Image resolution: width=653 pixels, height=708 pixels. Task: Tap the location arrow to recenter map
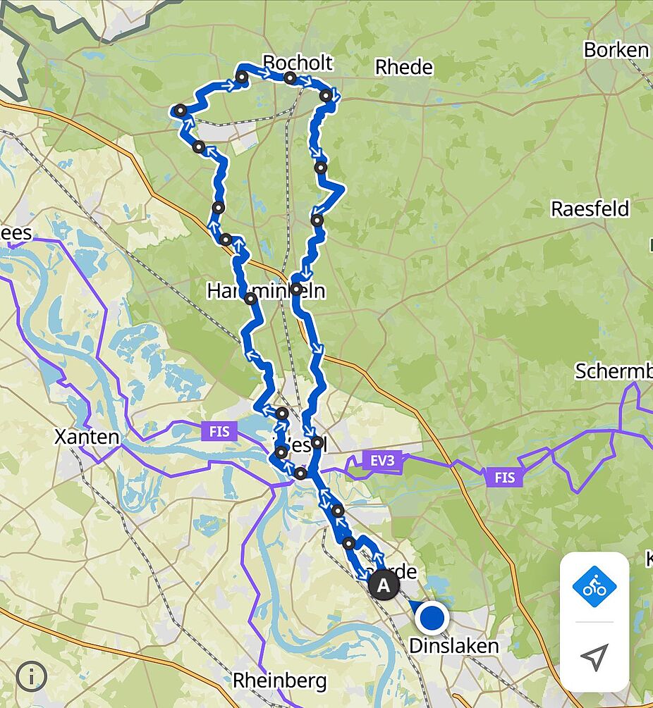click(594, 657)
